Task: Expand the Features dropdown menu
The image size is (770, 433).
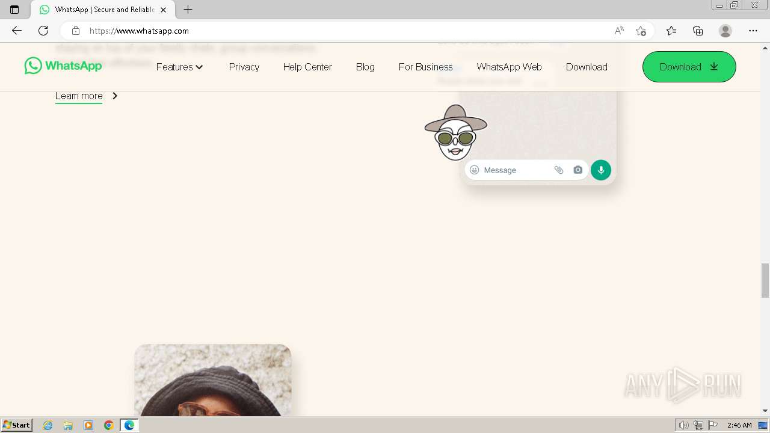Action: 180,67
